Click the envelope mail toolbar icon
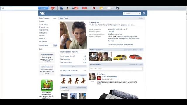This screenshot has height=105, width=187. pos(109,8)
